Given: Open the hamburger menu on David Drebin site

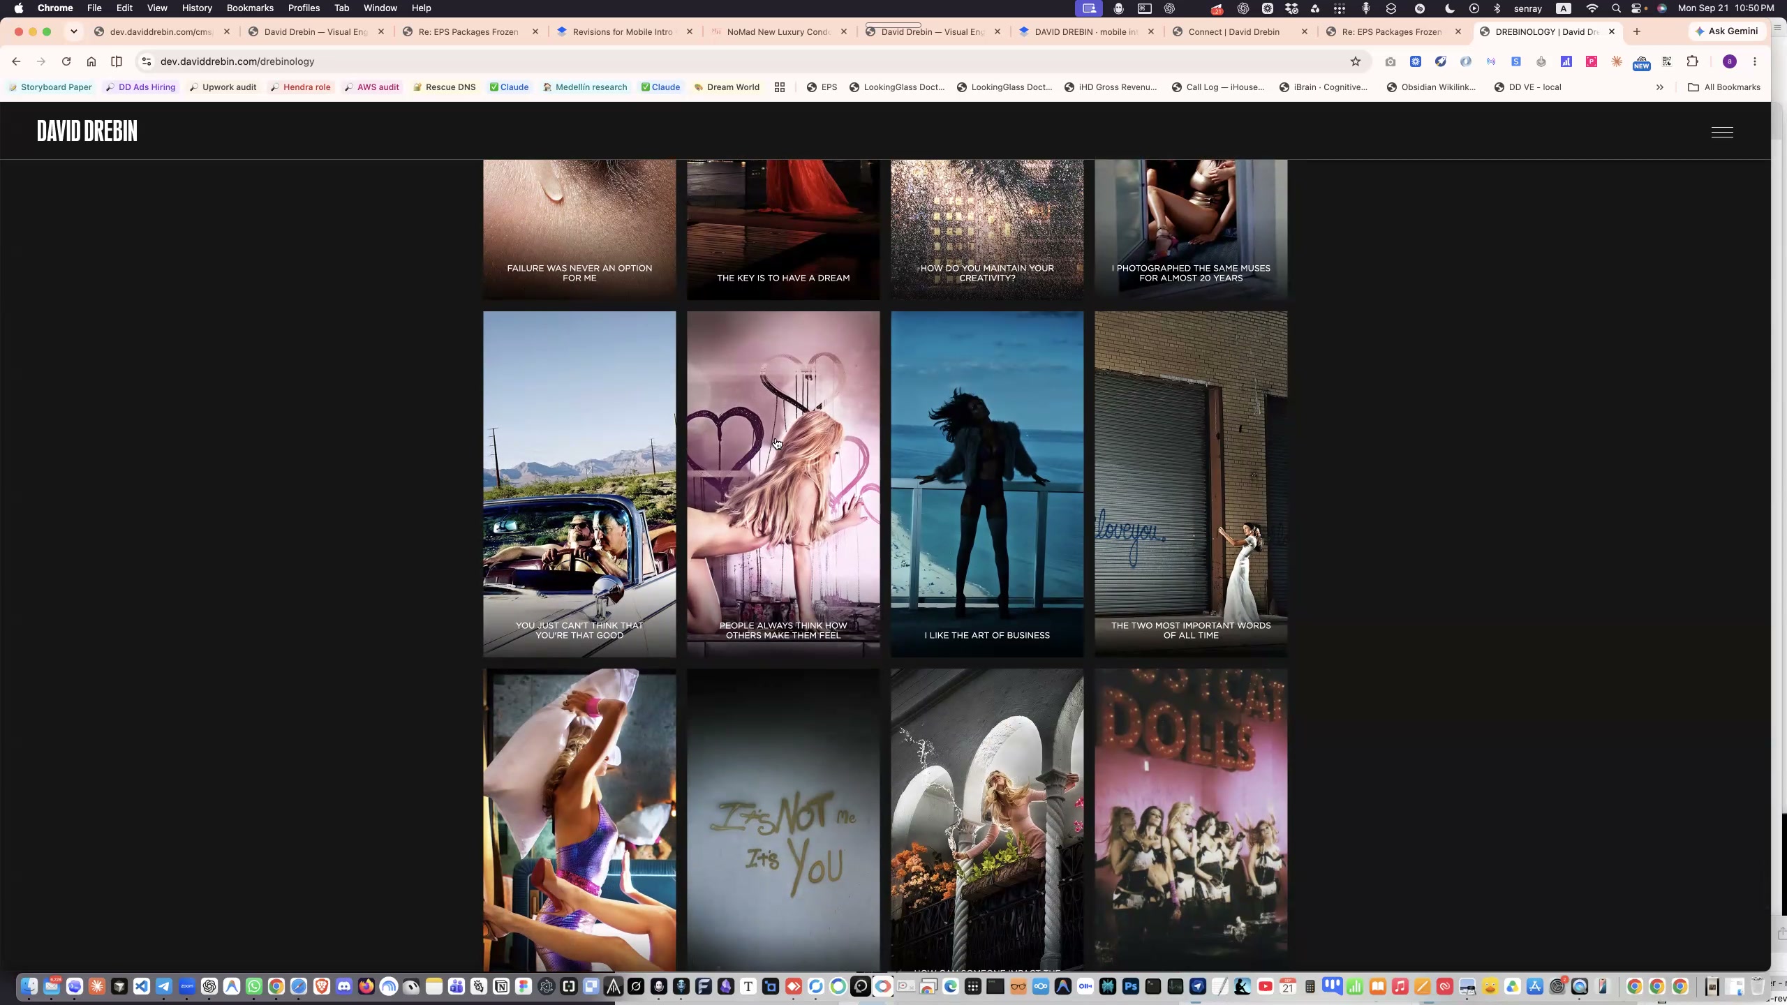Looking at the screenshot, I should [1722, 132].
